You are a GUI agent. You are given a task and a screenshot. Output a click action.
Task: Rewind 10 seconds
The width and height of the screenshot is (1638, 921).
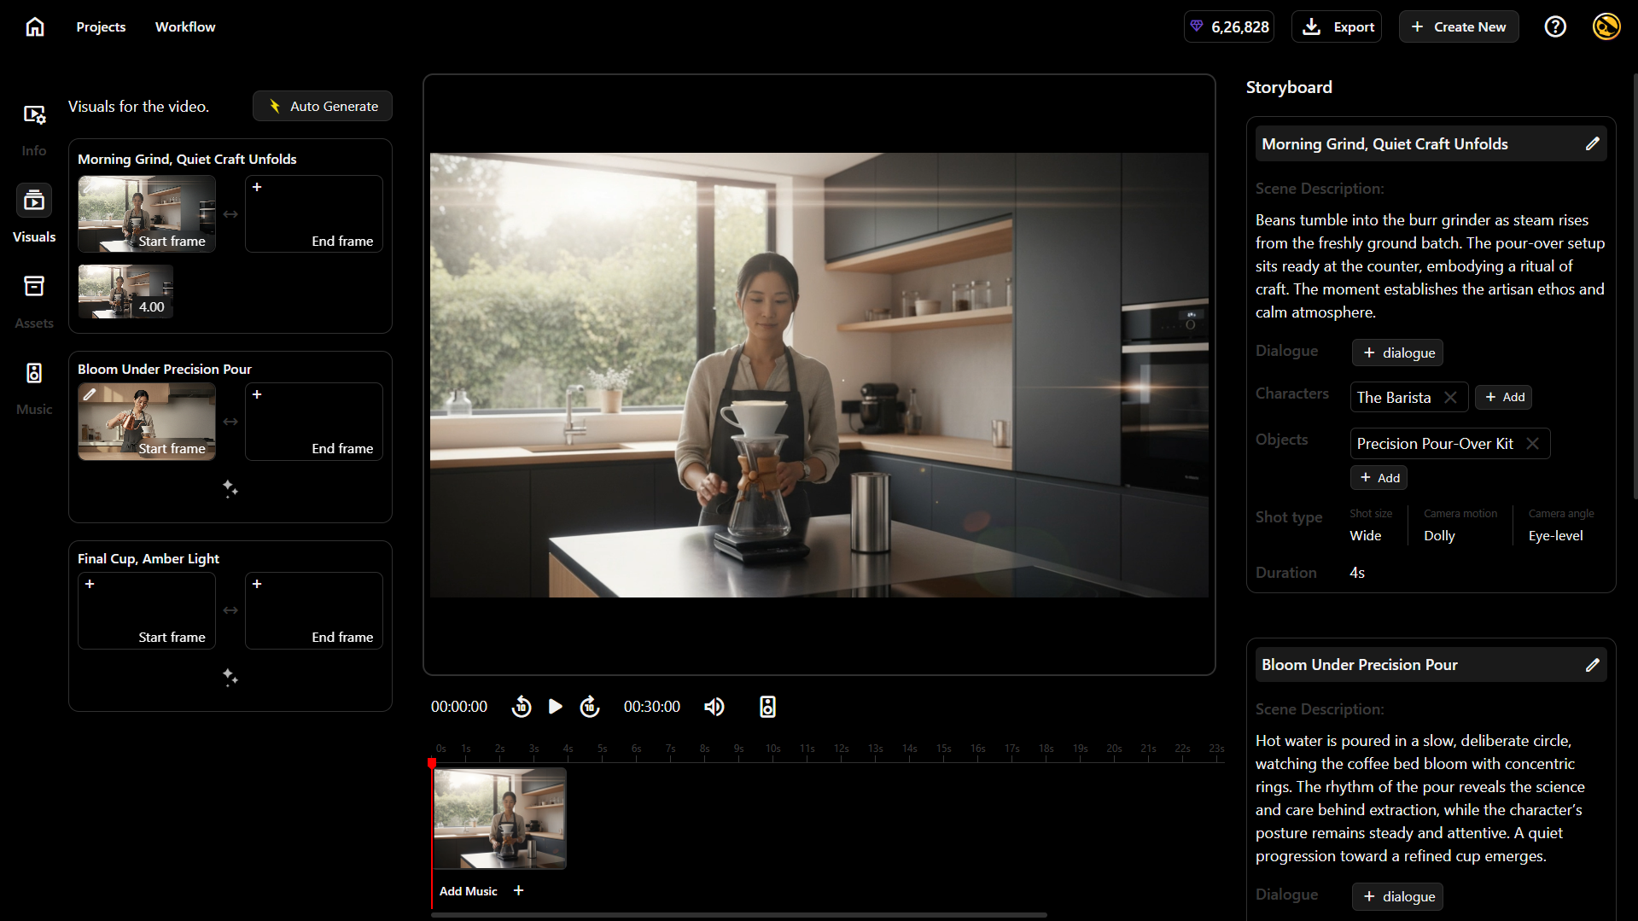(522, 707)
